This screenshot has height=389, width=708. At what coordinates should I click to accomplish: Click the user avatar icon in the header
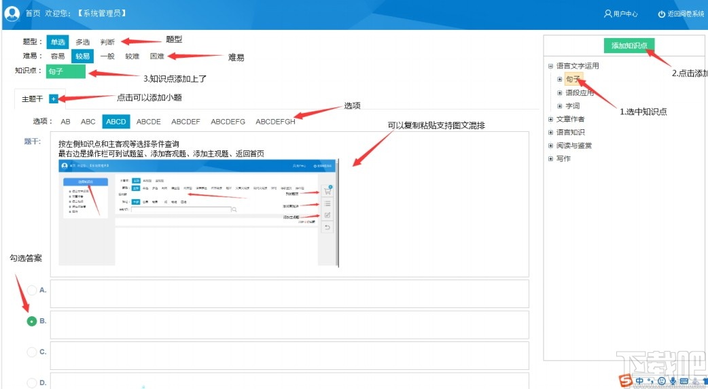pos(12,14)
